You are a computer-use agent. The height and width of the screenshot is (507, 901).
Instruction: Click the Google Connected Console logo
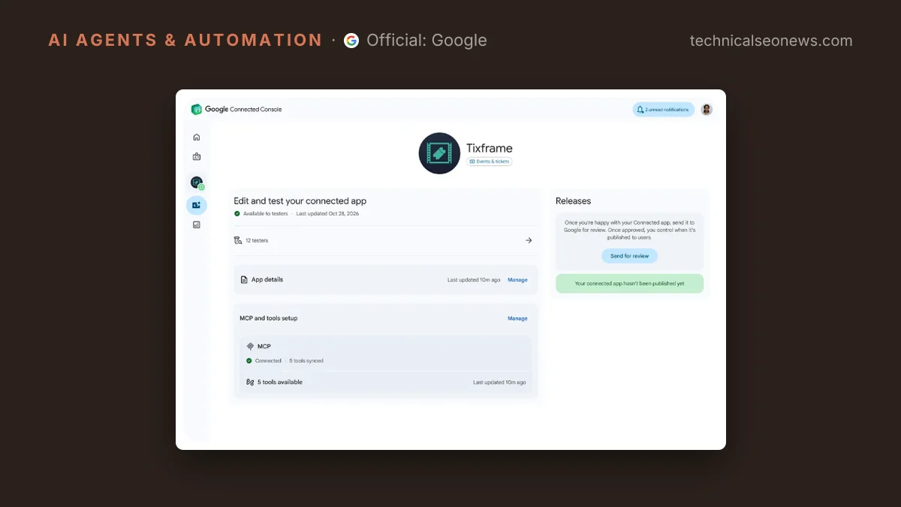coord(197,110)
